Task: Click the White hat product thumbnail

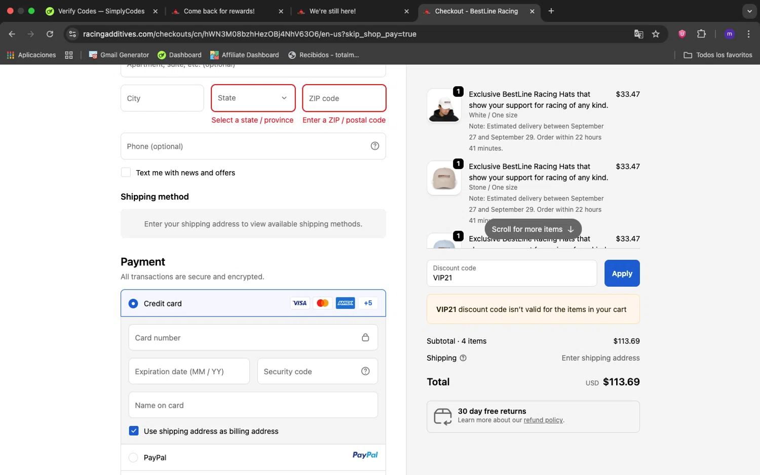Action: (444, 106)
